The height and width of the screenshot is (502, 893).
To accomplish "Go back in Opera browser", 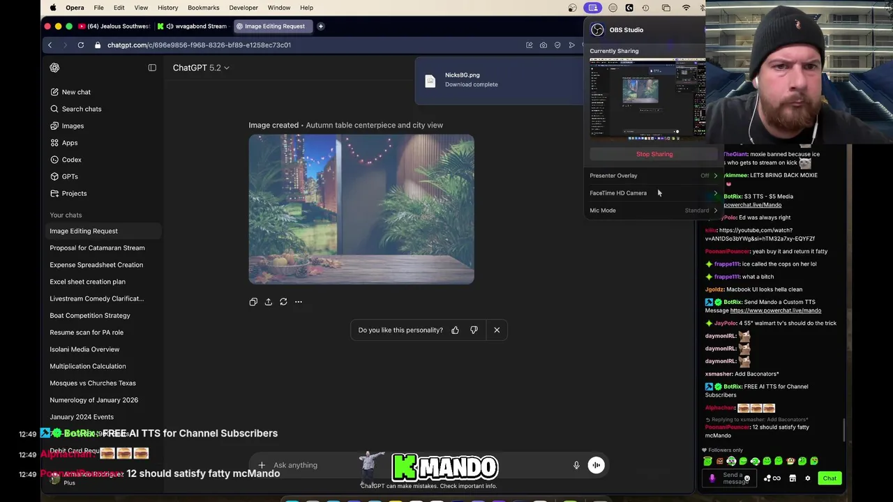I will [x=50, y=45].
